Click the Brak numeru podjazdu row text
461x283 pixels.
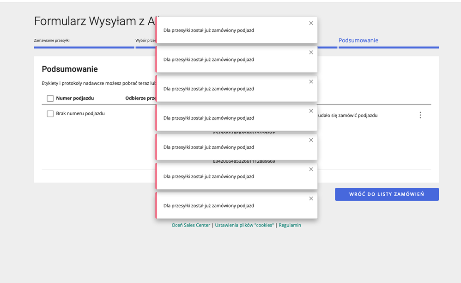80,113
